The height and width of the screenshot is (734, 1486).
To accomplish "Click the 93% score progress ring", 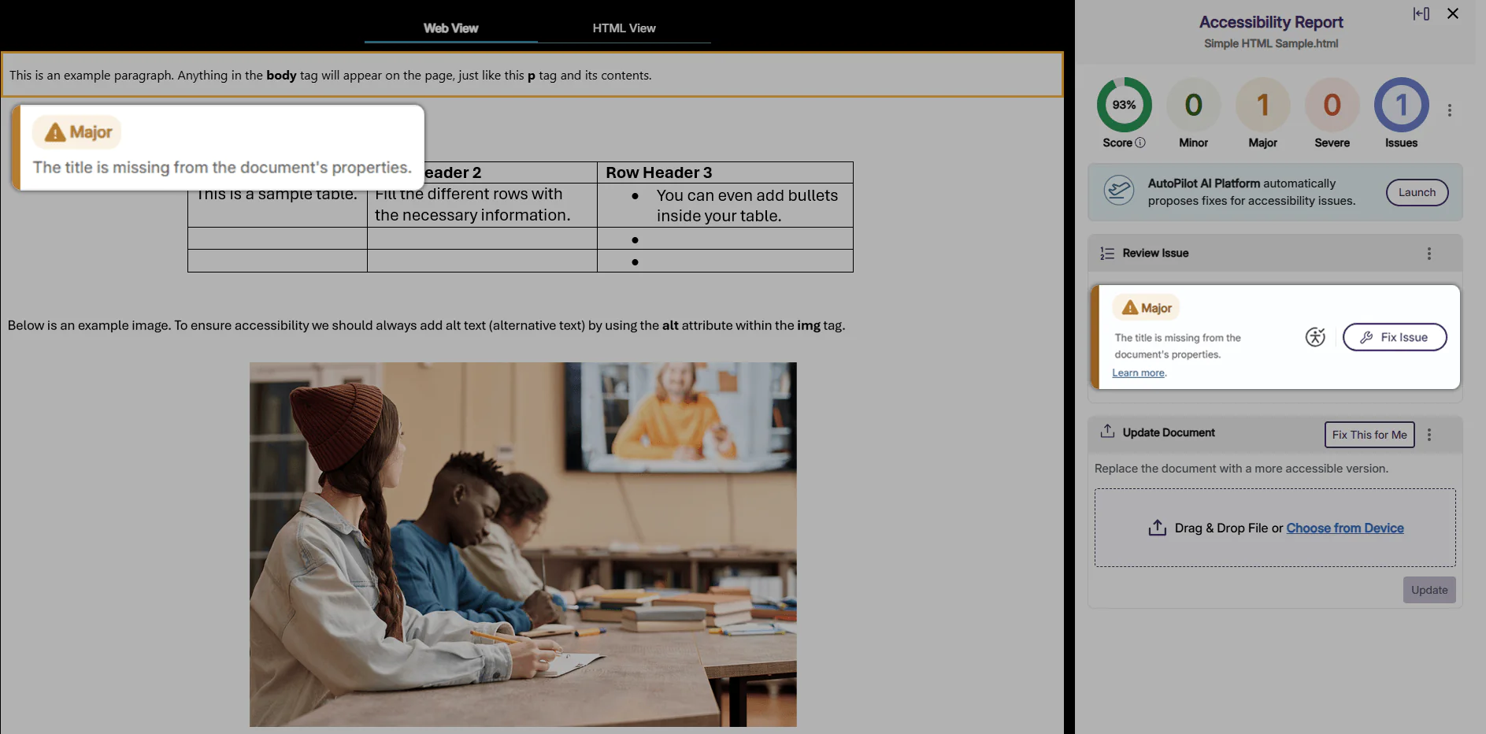I will pyautogui.click(x=1125, y=104).
